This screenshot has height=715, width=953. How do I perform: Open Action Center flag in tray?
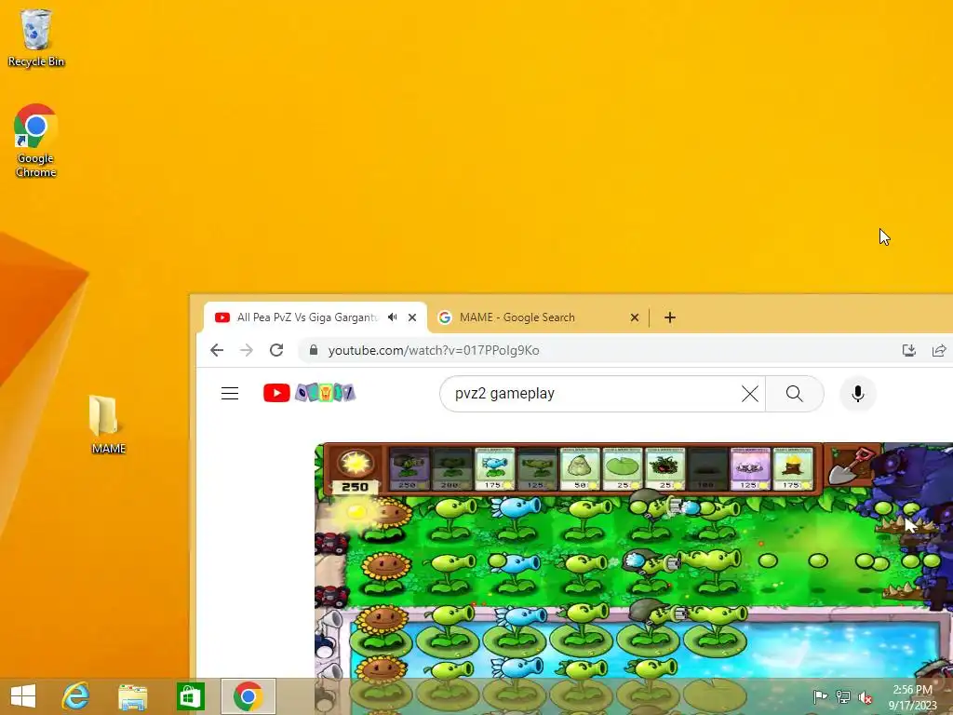pyautogui.click(x=820, y=696)
